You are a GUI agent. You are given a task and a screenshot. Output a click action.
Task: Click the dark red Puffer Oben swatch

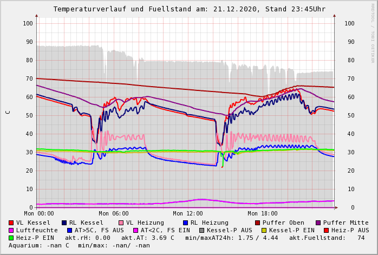pyautogui.click(x=257, y=223)
